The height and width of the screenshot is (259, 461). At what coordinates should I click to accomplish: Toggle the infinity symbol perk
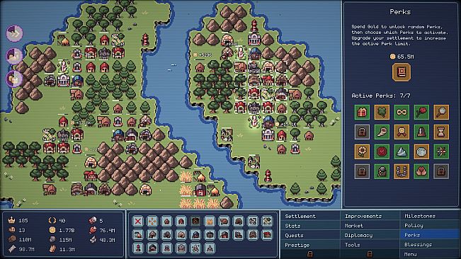402,113
